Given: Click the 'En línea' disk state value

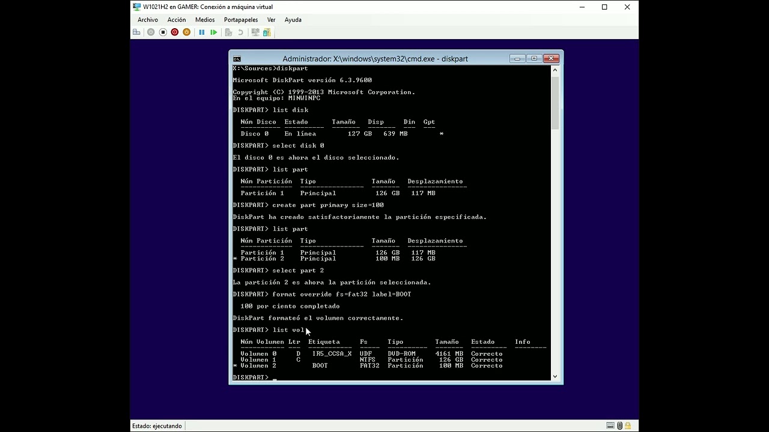Looking at the screenshot, I should (300, 134).
